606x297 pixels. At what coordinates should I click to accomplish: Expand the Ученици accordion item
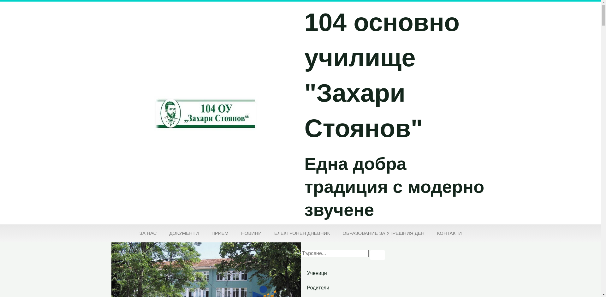pyautogui.click(x=317, y=273)
